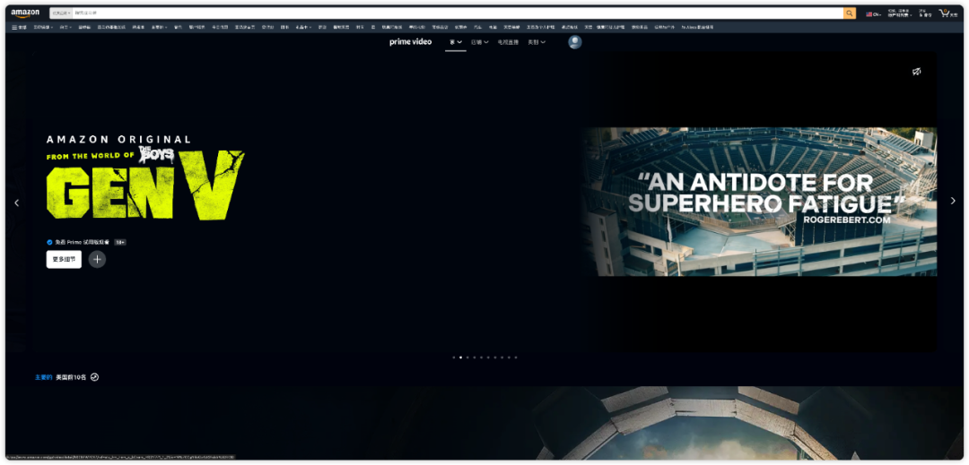
Task: Toggle the trailer mute speaker icon
Action: pyautogui.click(x=916, y=72)
